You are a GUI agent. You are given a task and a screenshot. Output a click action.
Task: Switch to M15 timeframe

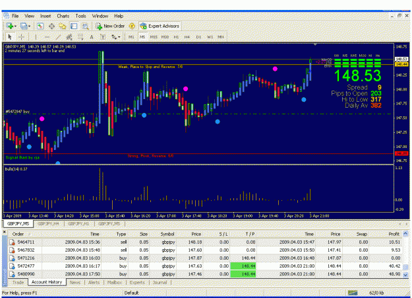pyautogui.click(x=154, y=37)
